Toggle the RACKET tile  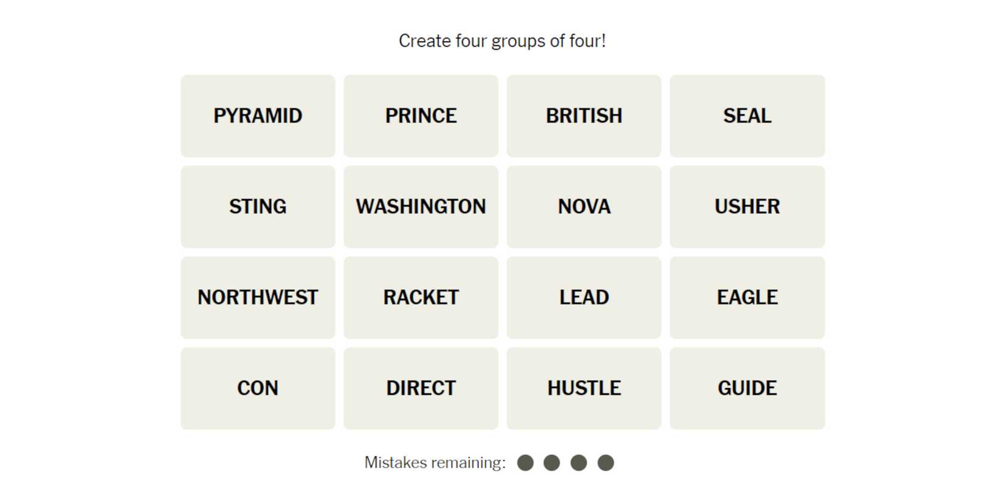[x=421, y=298]
